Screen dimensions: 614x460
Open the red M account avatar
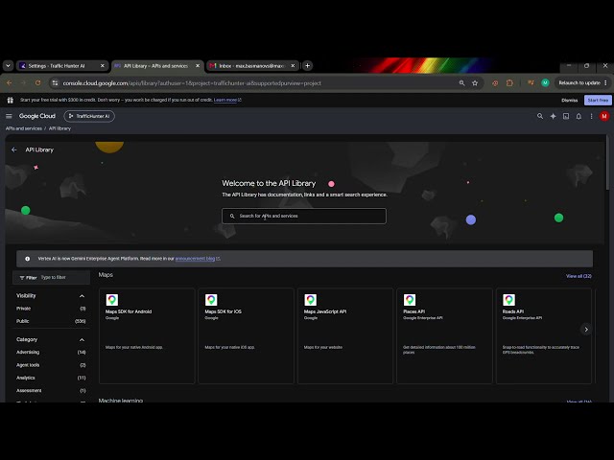(604, 116)
